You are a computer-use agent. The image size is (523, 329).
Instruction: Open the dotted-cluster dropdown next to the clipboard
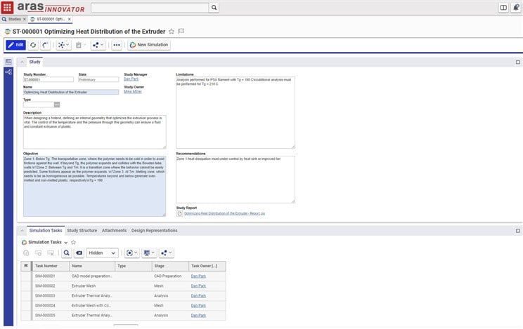(63, 45)
